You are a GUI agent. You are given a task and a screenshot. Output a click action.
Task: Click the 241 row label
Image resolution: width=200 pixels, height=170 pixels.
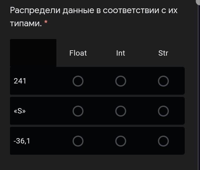pyautogui.click(x=20, y=81)
